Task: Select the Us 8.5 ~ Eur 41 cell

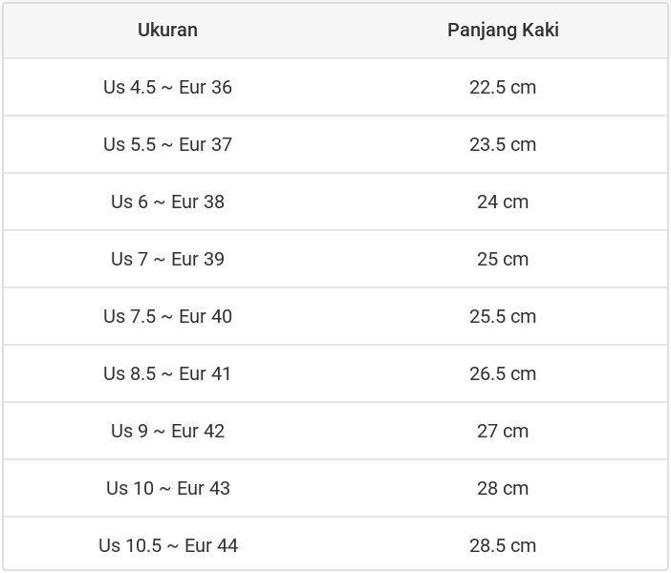Action: (167, 373)
